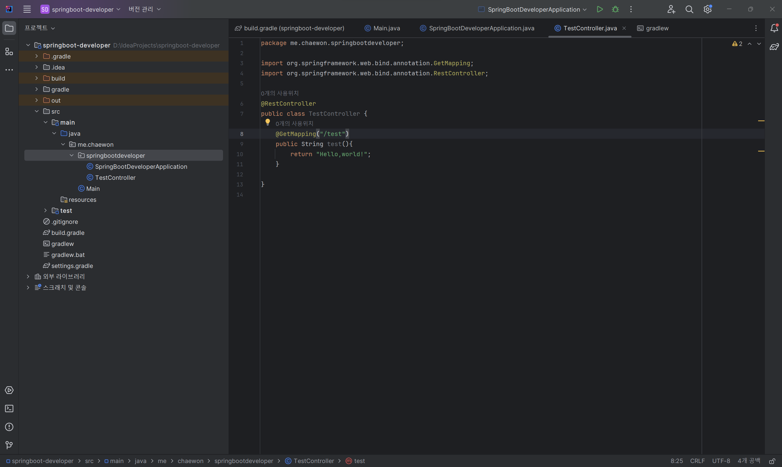The image size is (782, 467).
Task: Start debugging with the bug icon
Action: tap(616, 9)
